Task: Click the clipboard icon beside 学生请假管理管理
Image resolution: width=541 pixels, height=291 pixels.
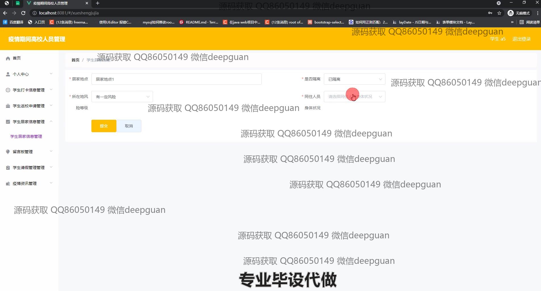Action: [x=8, y=168]
